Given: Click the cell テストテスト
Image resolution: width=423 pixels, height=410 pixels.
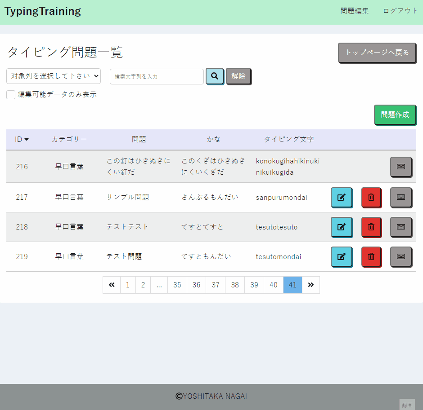Looking at the screenshot, I should (x=127, y=227).
